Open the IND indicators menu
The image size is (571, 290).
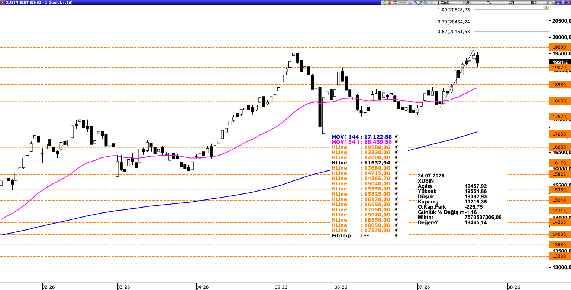[x=534, y=3]
